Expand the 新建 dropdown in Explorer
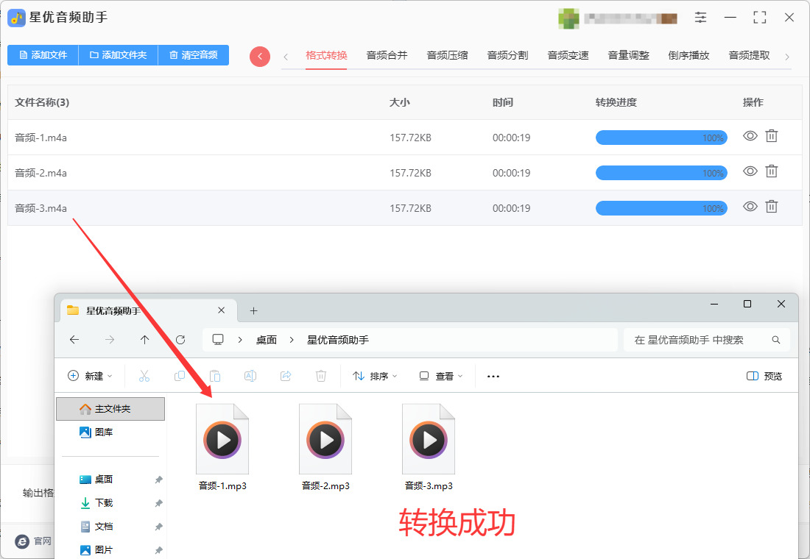Viewport: 810px width, 559px height. (90, 376)
